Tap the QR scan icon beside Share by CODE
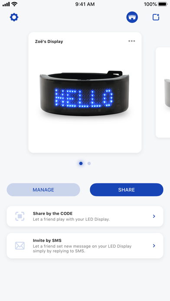The image size is (170, 301). click(20, 216)
